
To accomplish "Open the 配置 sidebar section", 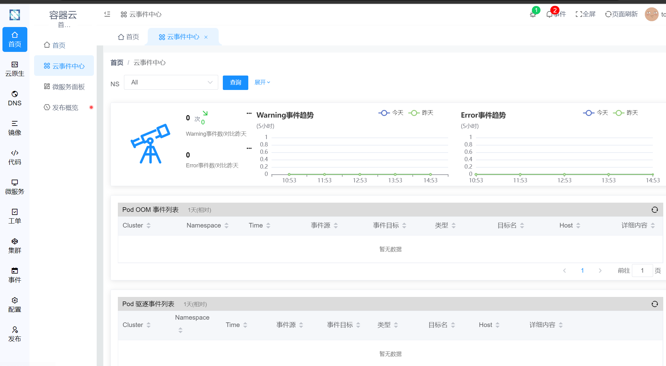I will 15,305.
